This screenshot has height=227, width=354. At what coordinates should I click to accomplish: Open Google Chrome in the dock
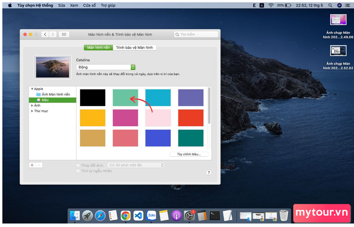coord(125,216)
